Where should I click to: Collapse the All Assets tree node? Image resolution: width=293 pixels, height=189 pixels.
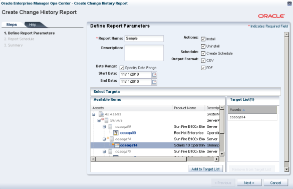click(x=94, y=114)
